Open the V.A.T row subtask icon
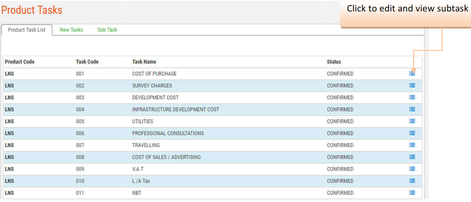Image resolution: width=471 pixels, height=202 pixels. (x=412, y=169)
